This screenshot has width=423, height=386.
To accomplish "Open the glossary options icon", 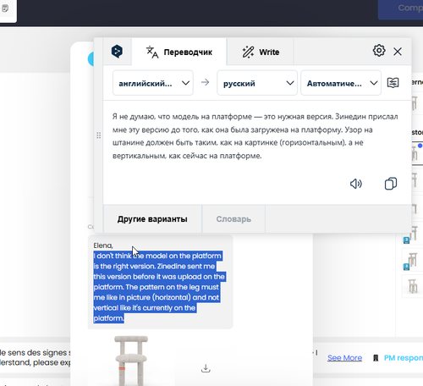I will coord(393,83).
